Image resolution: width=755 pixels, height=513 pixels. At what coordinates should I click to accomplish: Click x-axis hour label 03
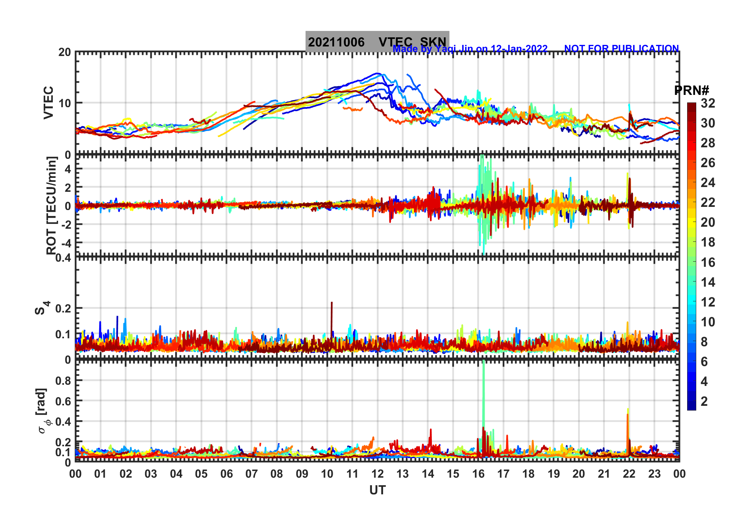(151, 474)
